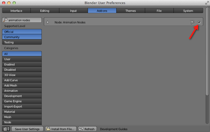The width and height of the screenshot is (210, 132).
Task: Expand the Node: Animation Nodes details
Action: coord(48,22)
